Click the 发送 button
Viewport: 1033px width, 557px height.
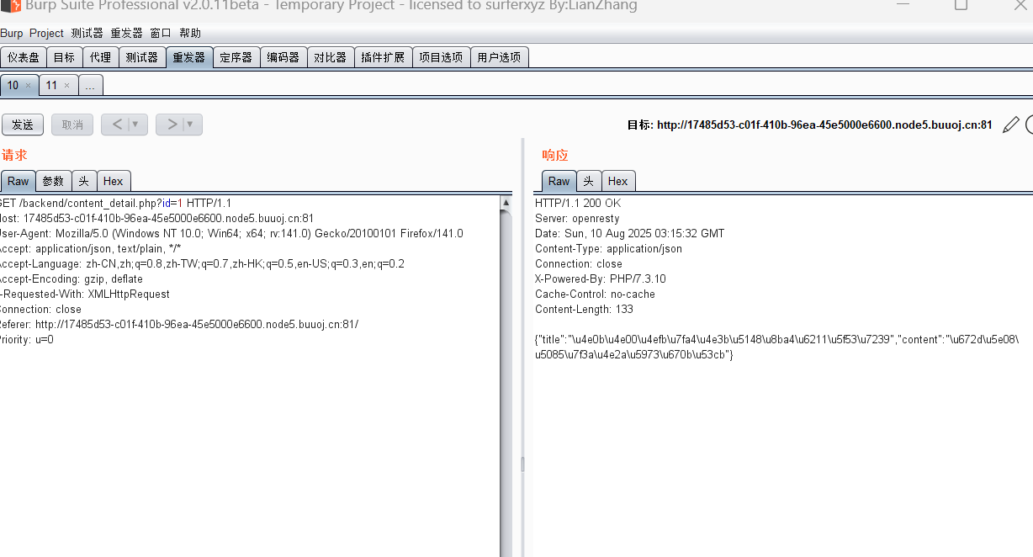[x=23, y=125]
